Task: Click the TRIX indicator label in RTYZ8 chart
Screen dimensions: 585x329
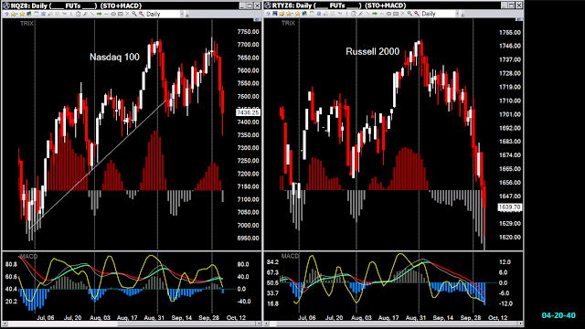Action: coord(288,23)
